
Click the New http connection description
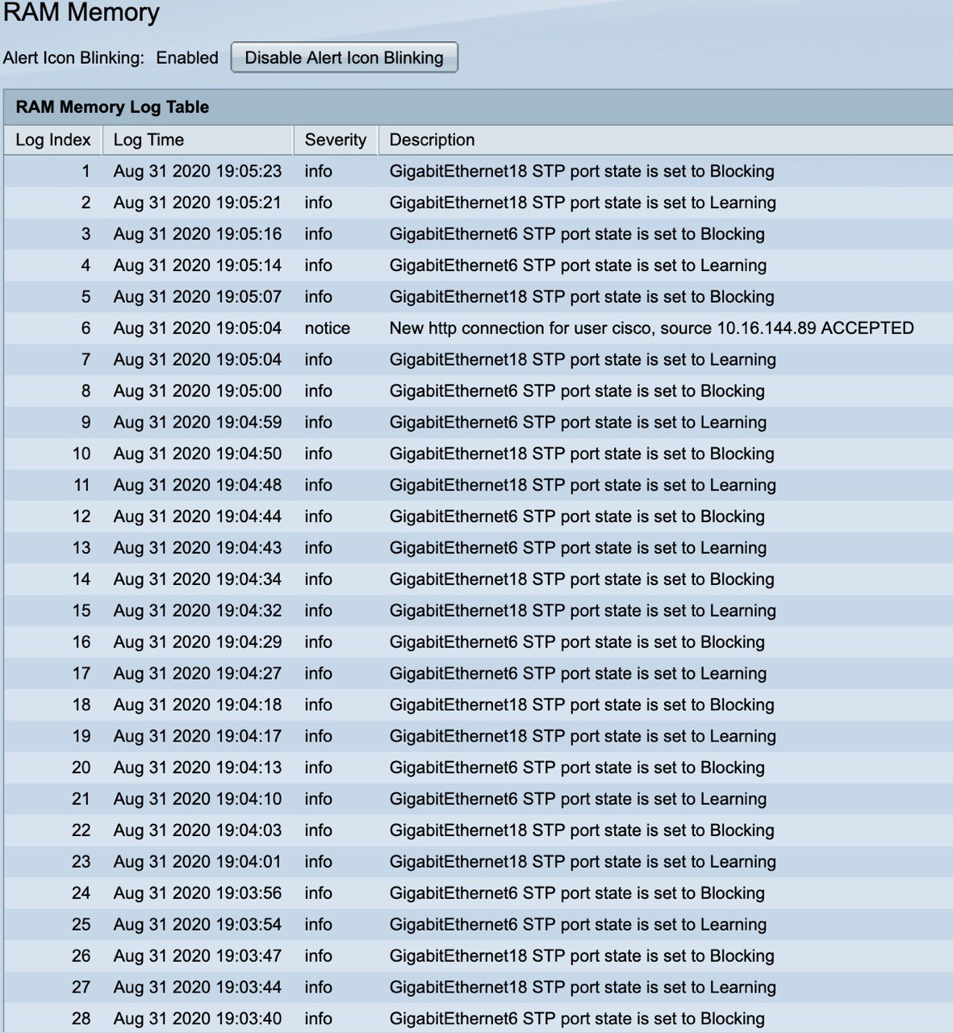651,328
